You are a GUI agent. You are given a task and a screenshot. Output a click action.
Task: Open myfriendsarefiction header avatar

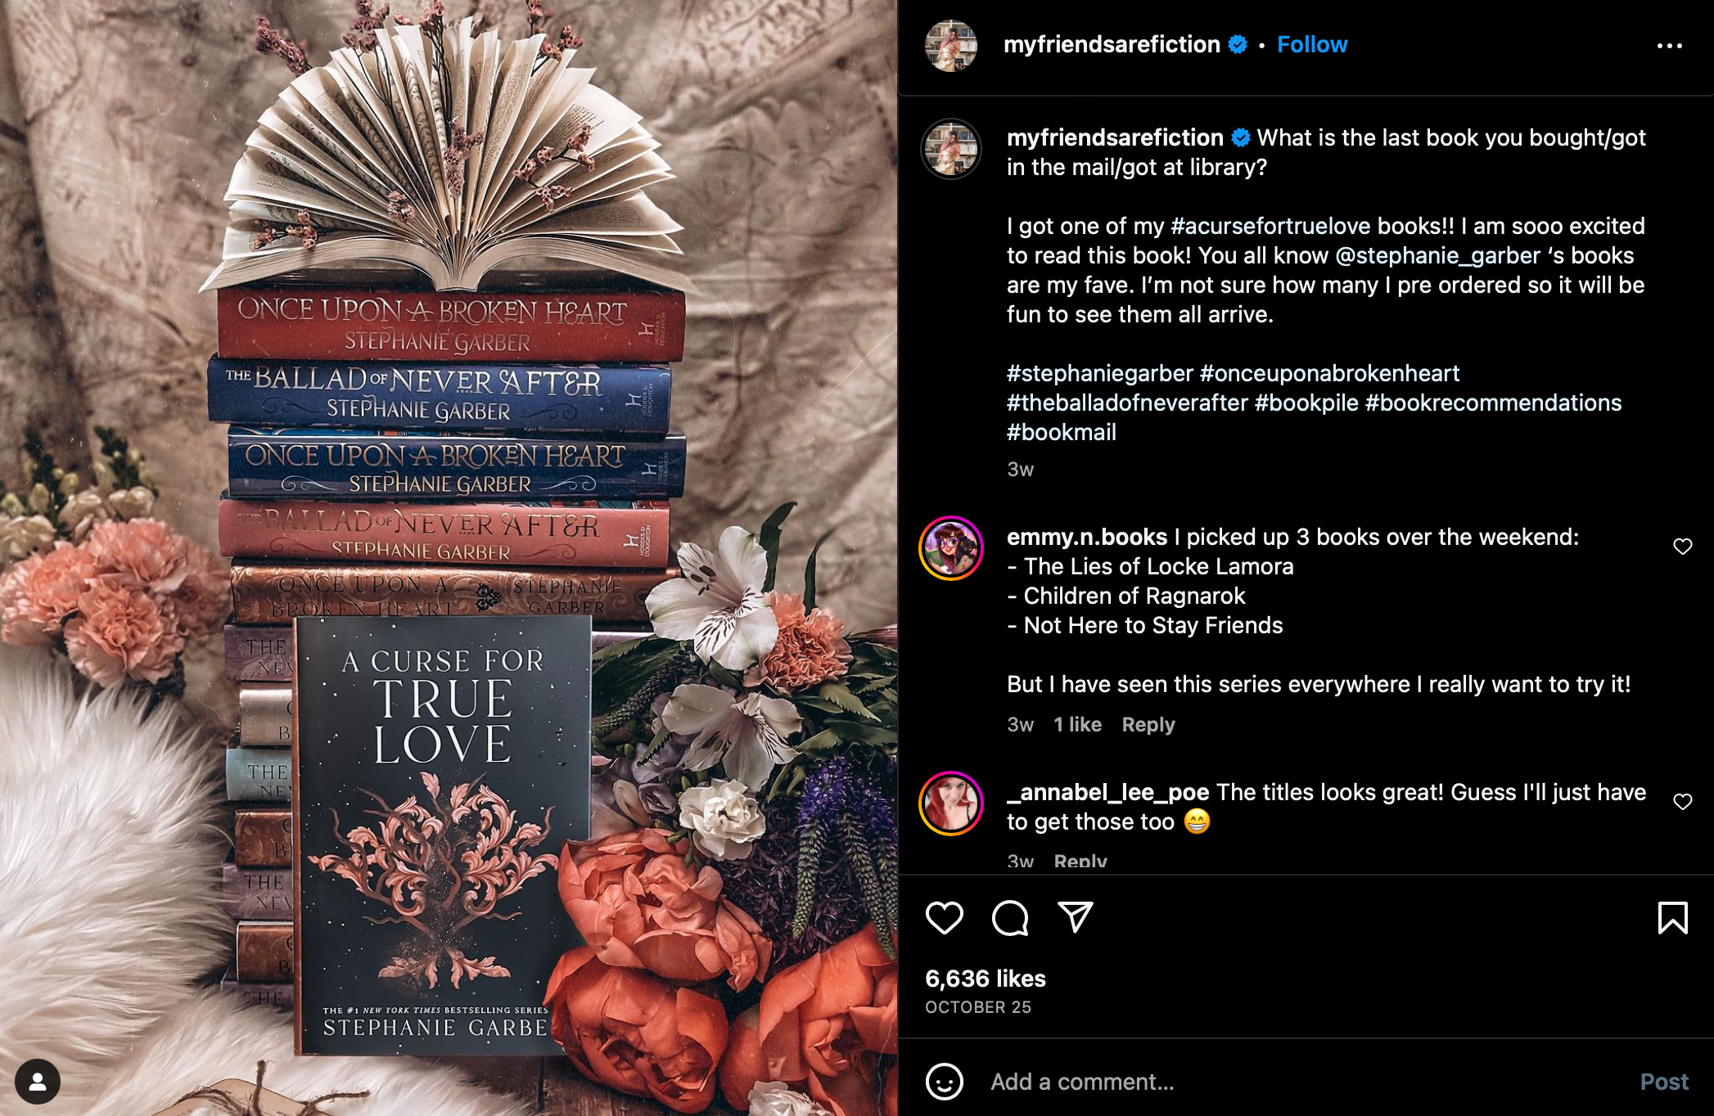[x=951, y=45]
